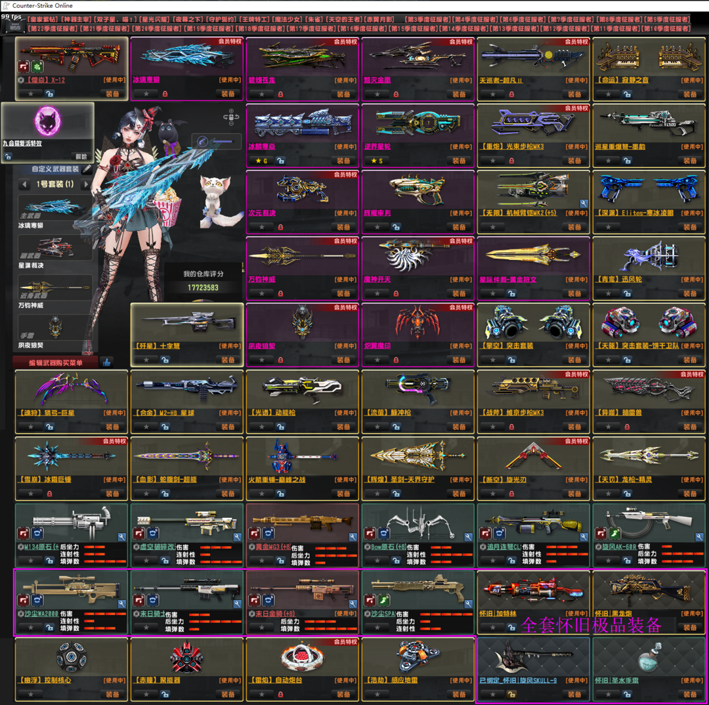Select the 手雷 slot in weapon set
Viewport: 709px width, 705px height.
(54, 327)
